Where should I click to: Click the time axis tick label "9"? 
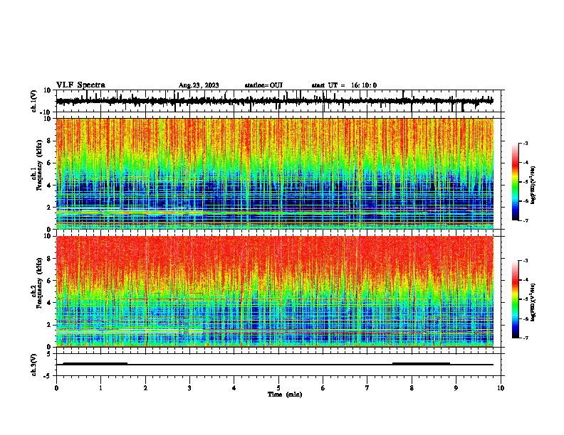(x=456, y=388)
